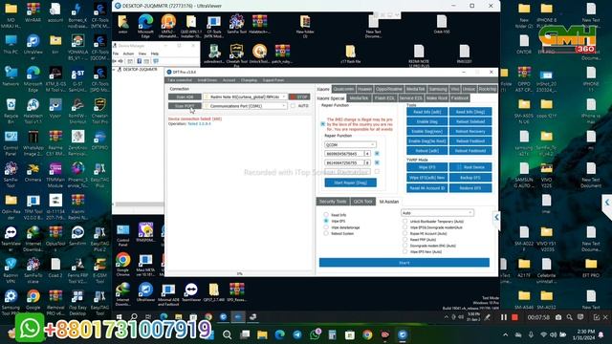Enable the Read FRP (Auto) checkbox
This screenshot has height=344, width=612.
click(404, 240)
